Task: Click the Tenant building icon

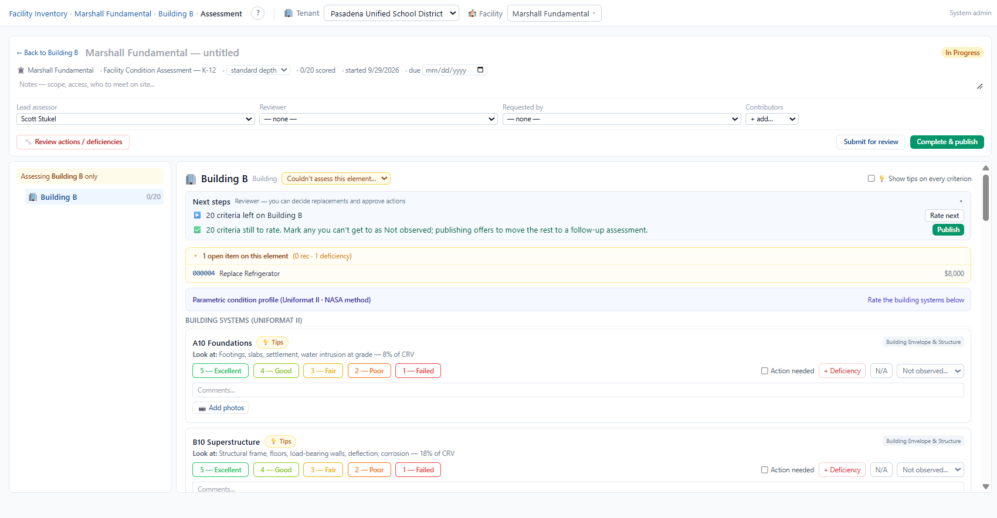Action: [x=289, y=13]
